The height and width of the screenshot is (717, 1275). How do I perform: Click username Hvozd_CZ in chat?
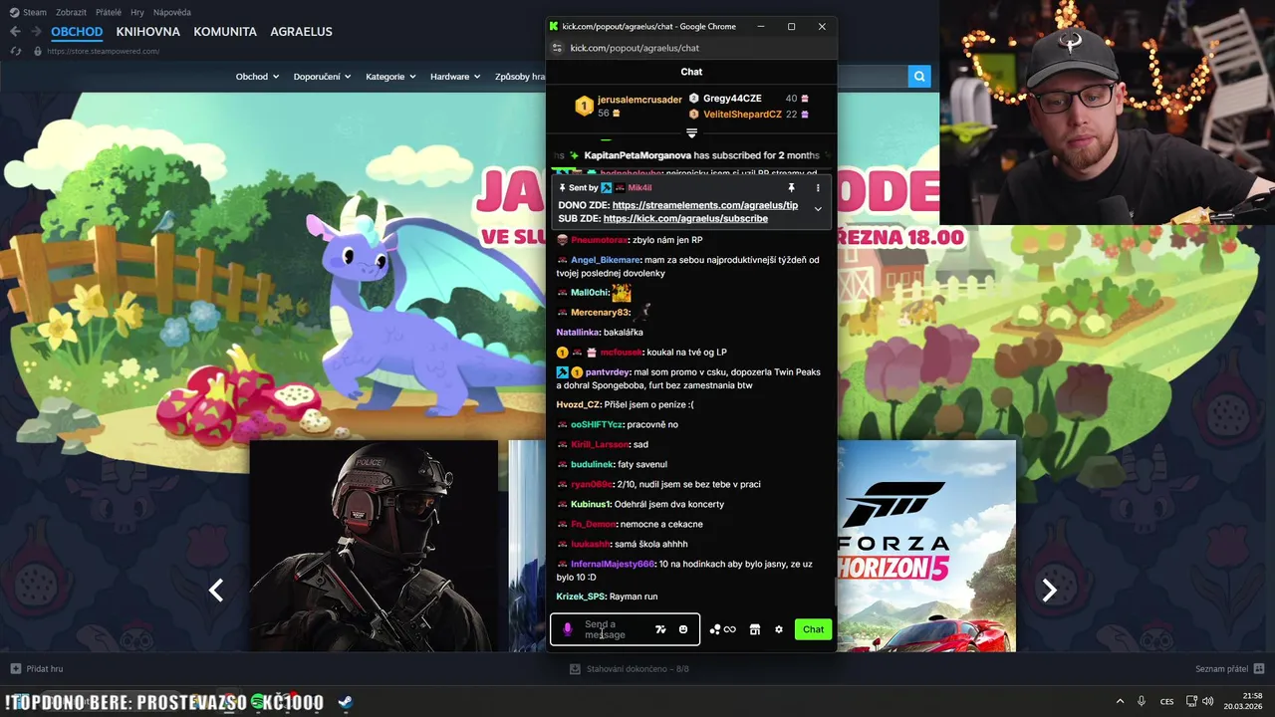578,405
